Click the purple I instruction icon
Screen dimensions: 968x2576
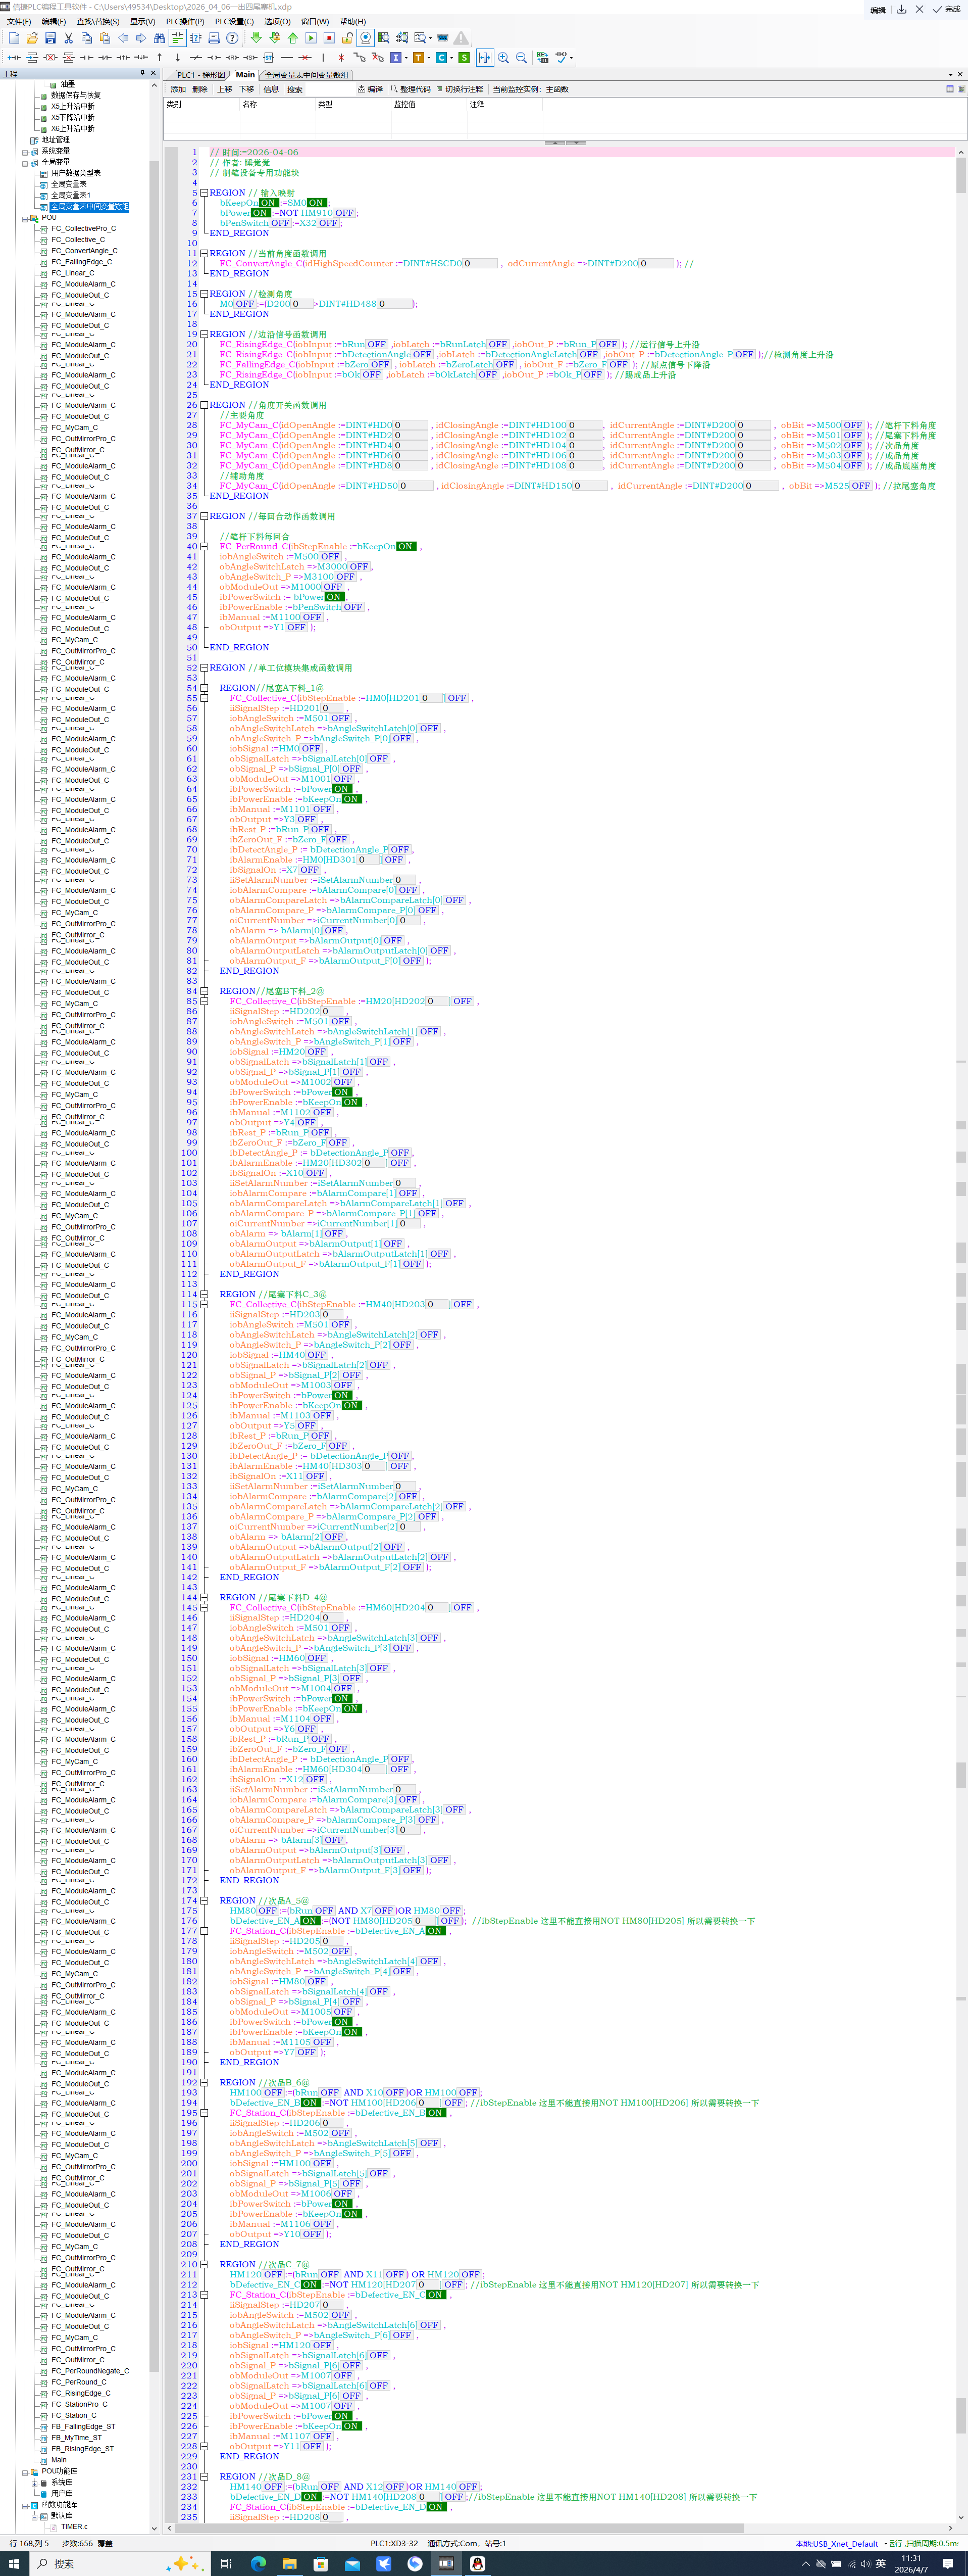click(x=395, y=58)
